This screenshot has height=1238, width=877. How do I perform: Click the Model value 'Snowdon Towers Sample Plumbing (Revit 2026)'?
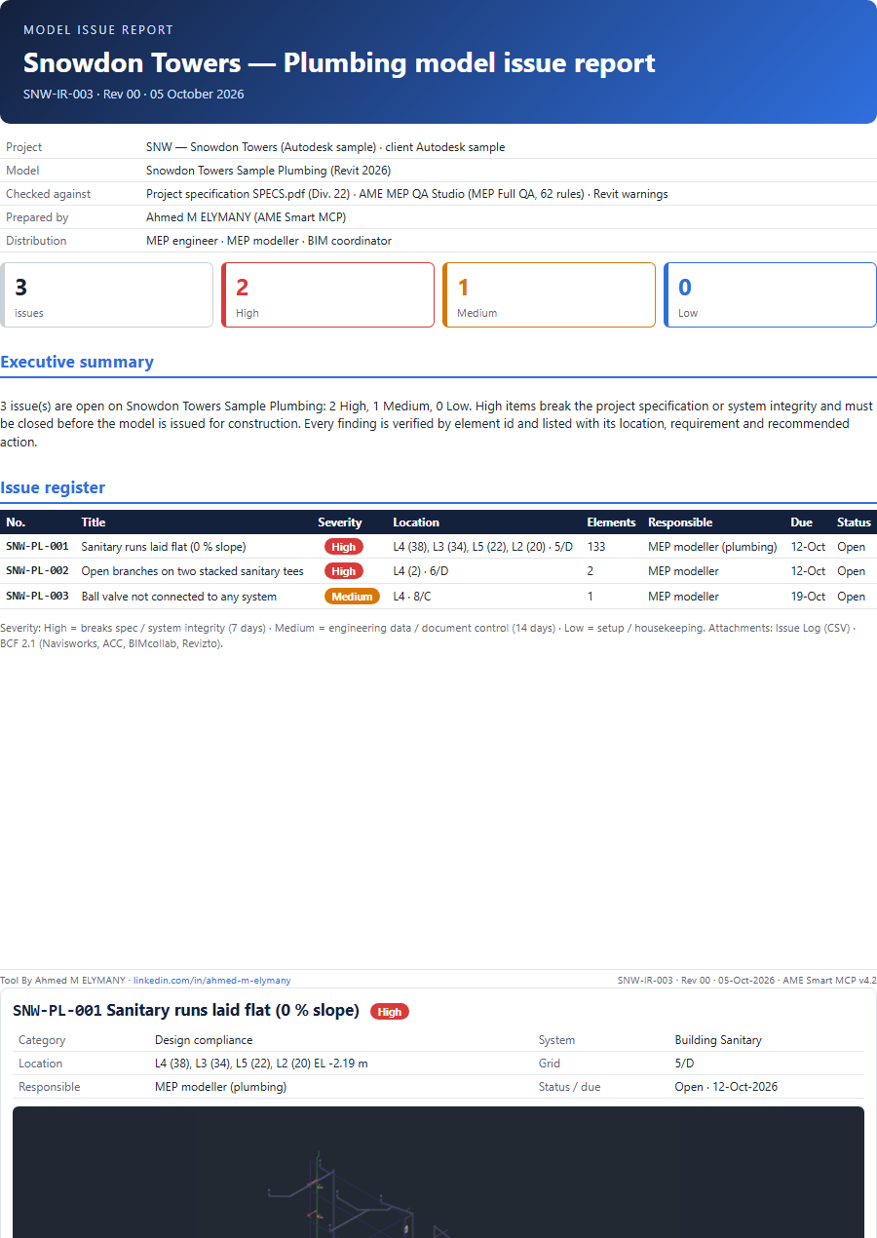click(x=268, y=171)
